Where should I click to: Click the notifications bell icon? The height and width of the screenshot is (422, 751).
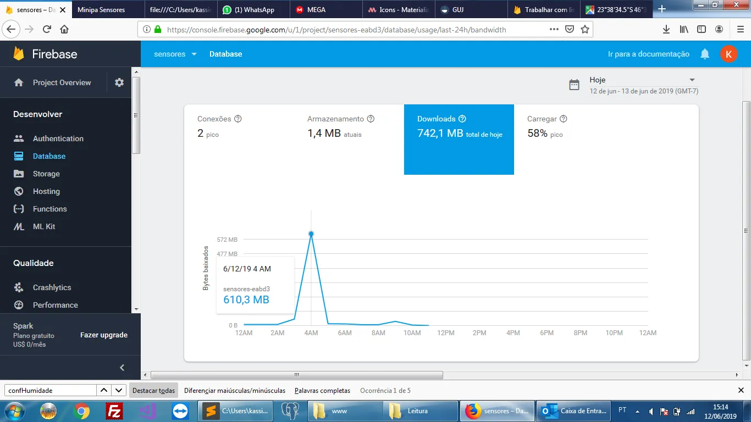705,54
